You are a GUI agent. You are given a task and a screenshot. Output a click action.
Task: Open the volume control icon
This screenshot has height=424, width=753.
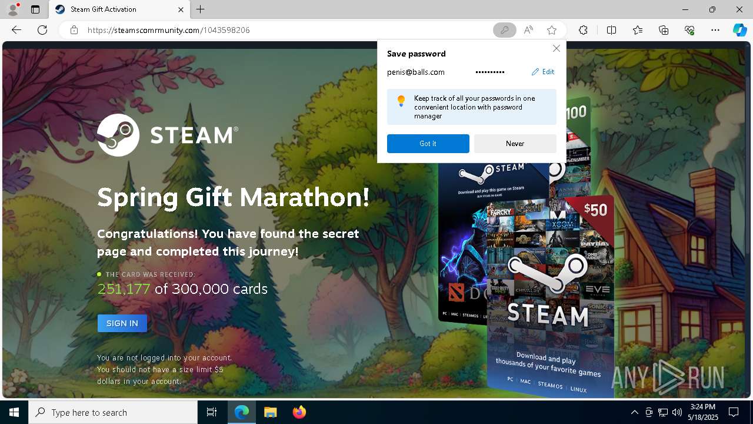point(677,412)
